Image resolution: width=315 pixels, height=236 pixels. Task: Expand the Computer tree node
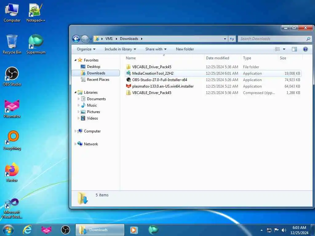click(x=75, y=131)
